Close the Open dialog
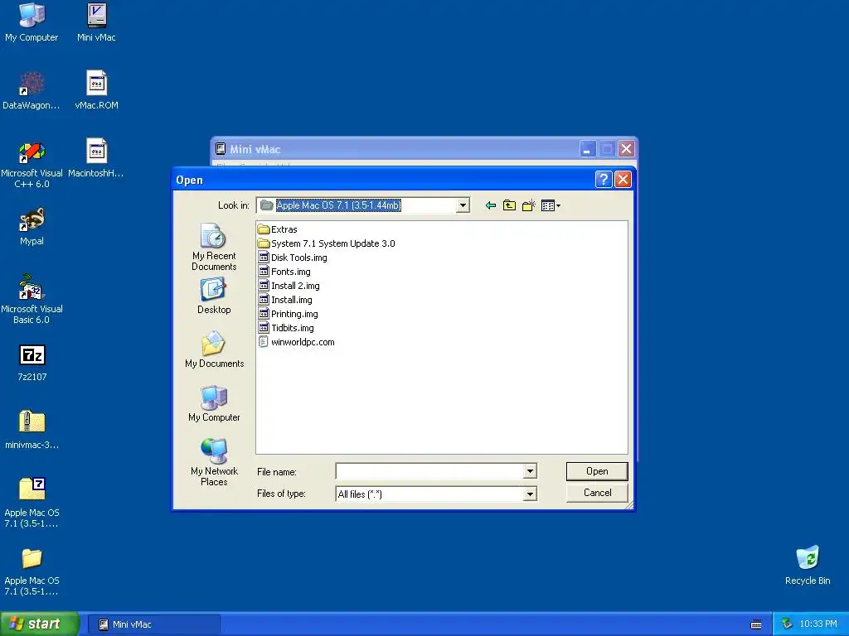 623,180
